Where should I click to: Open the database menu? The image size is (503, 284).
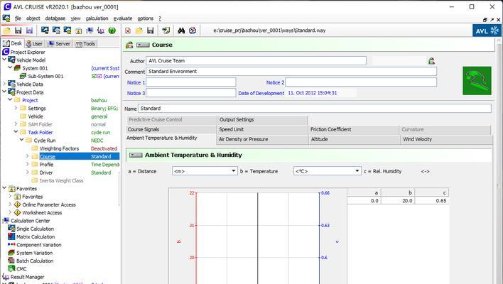(55, 18)
